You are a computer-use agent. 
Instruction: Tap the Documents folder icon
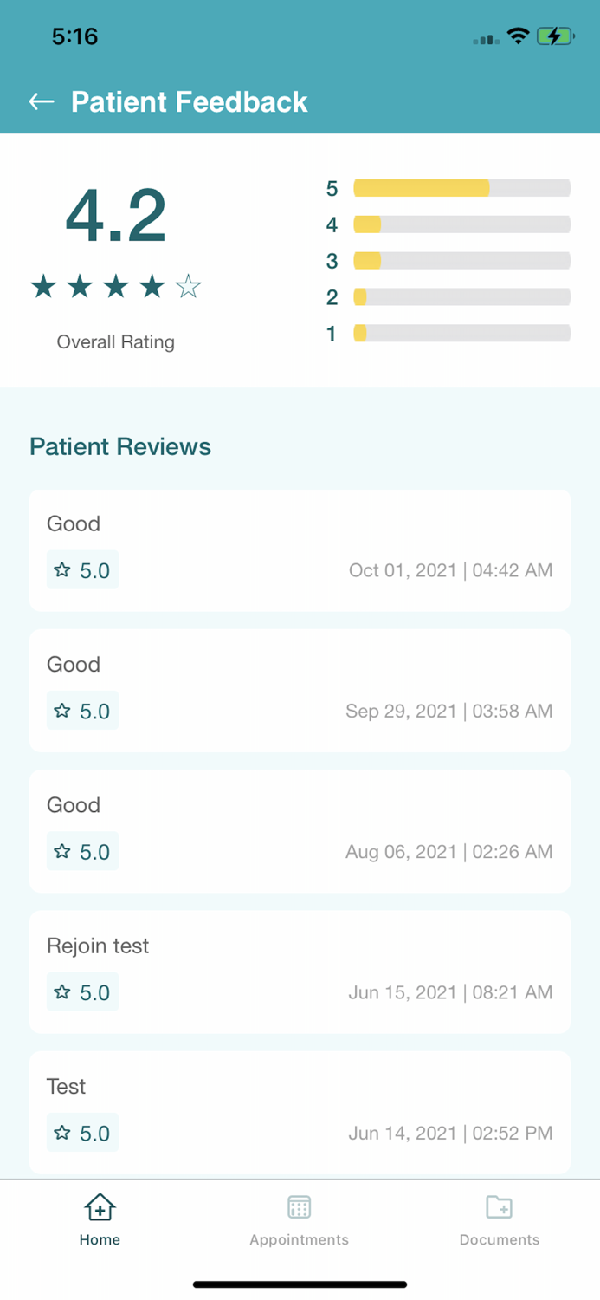(499, 1206)
